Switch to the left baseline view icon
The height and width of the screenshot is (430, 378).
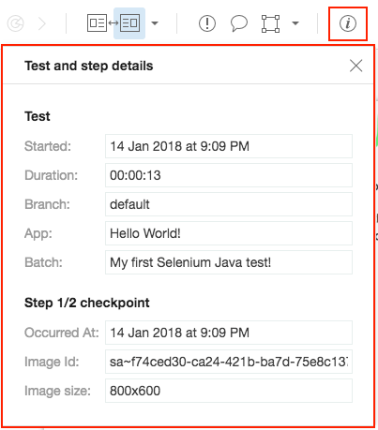click(x=97, y=23)
